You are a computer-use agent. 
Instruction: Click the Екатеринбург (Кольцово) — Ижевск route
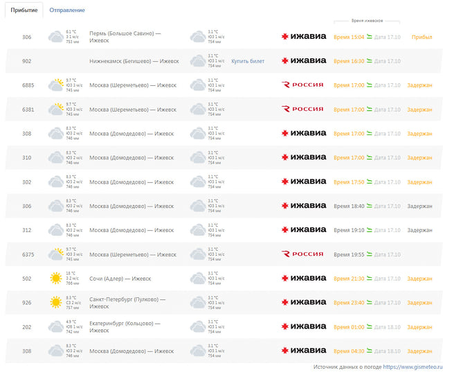[x=125, y=327]
